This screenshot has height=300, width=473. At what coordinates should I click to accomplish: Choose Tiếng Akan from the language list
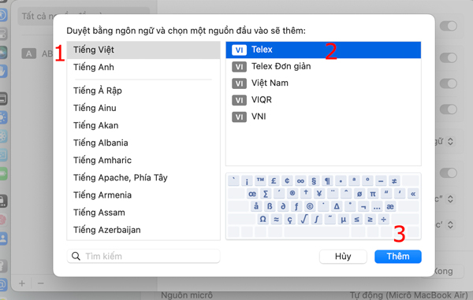(x=143, y=125)
